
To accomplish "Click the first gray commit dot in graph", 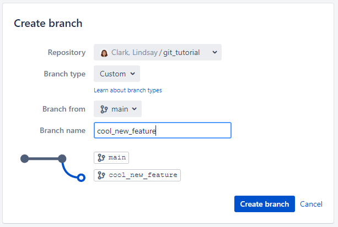I will tap(25, 159).
